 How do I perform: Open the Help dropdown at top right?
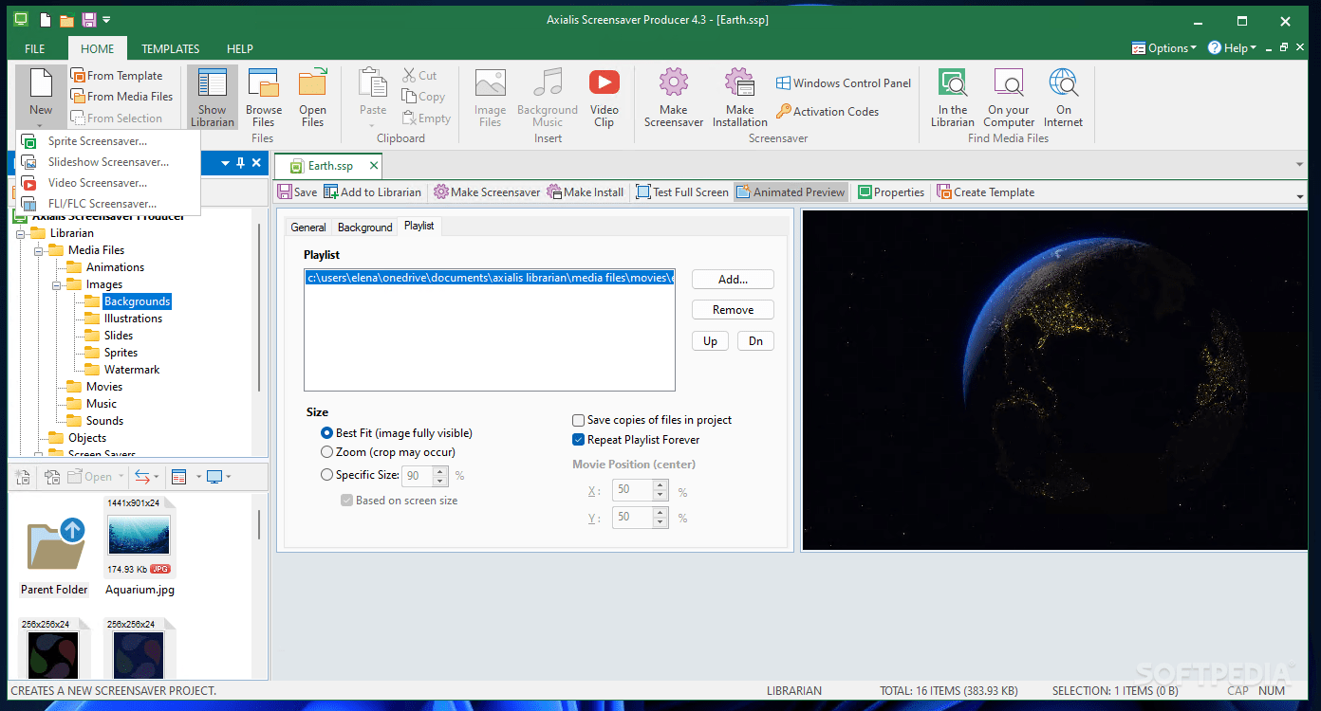1232,48
